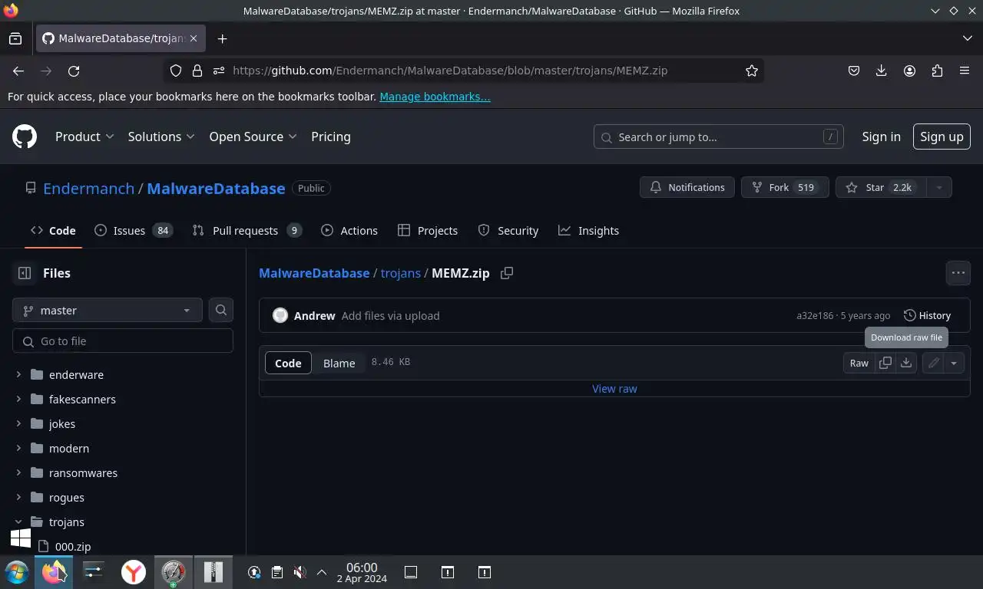Expand the Product menu
The width and height of the screenshot is (983, 589).
84,137
